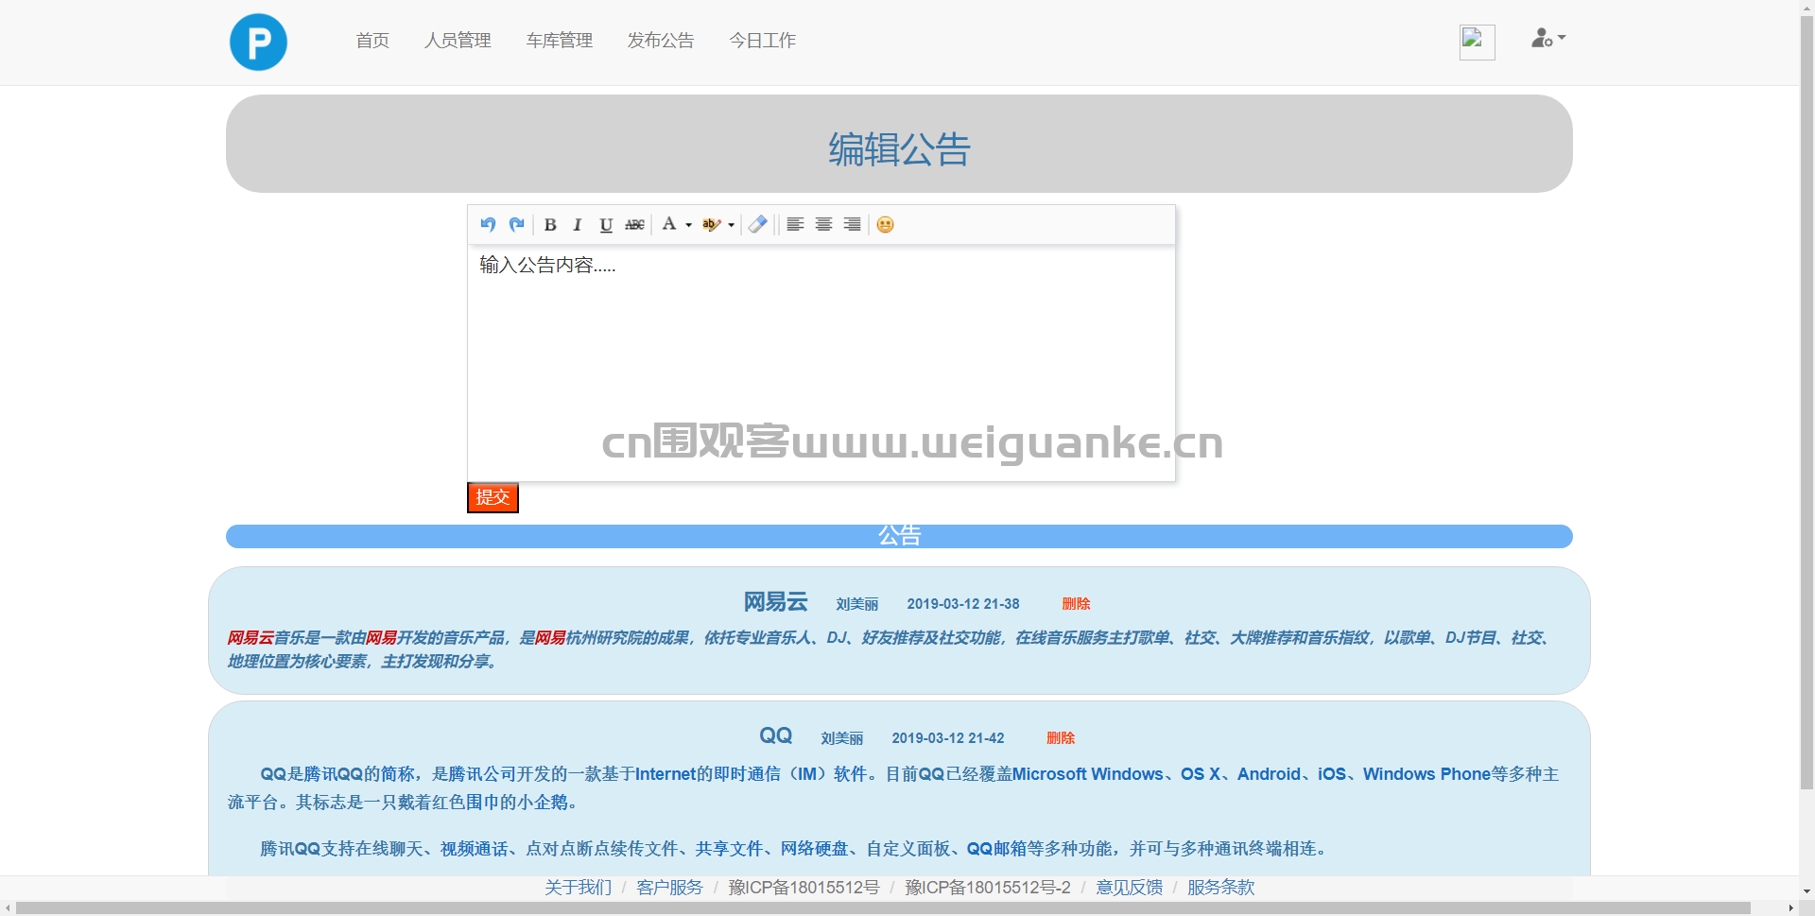Screen dimensions: 1815x916
Task: Open 客户服务 footer link
Action: point(670,888)
